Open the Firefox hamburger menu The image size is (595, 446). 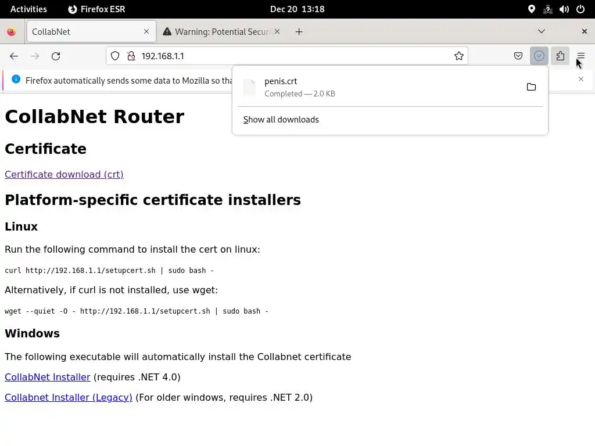pos(581,56)
